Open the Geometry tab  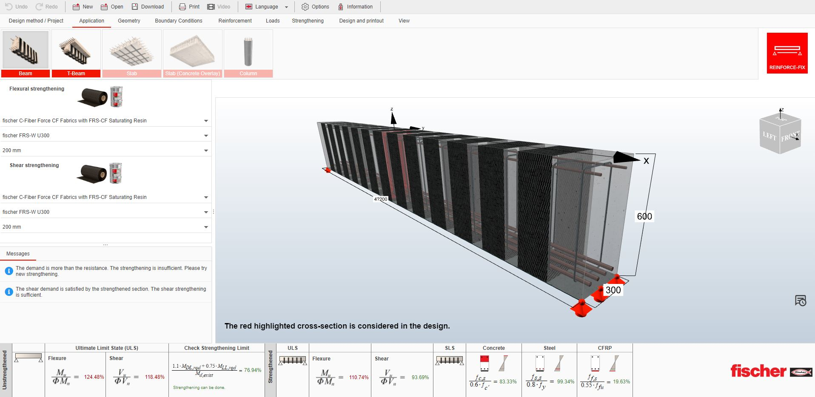point(129,20)
